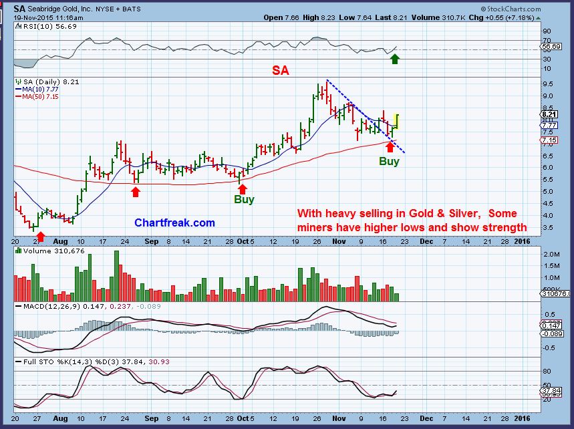Click the red MA(50) 7.15 legend entry
Screen dimensions: 574x429
click(x=37, y=97)
